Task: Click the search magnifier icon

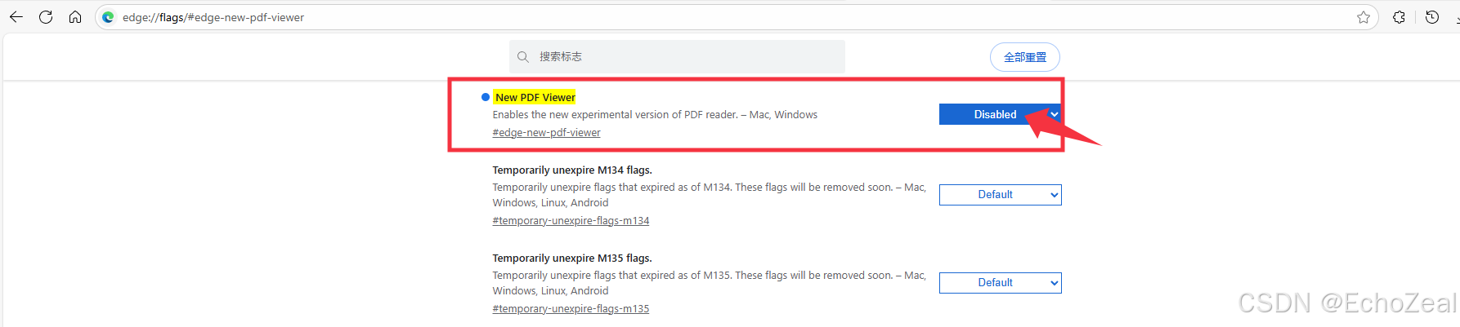Action: (523, 57)
